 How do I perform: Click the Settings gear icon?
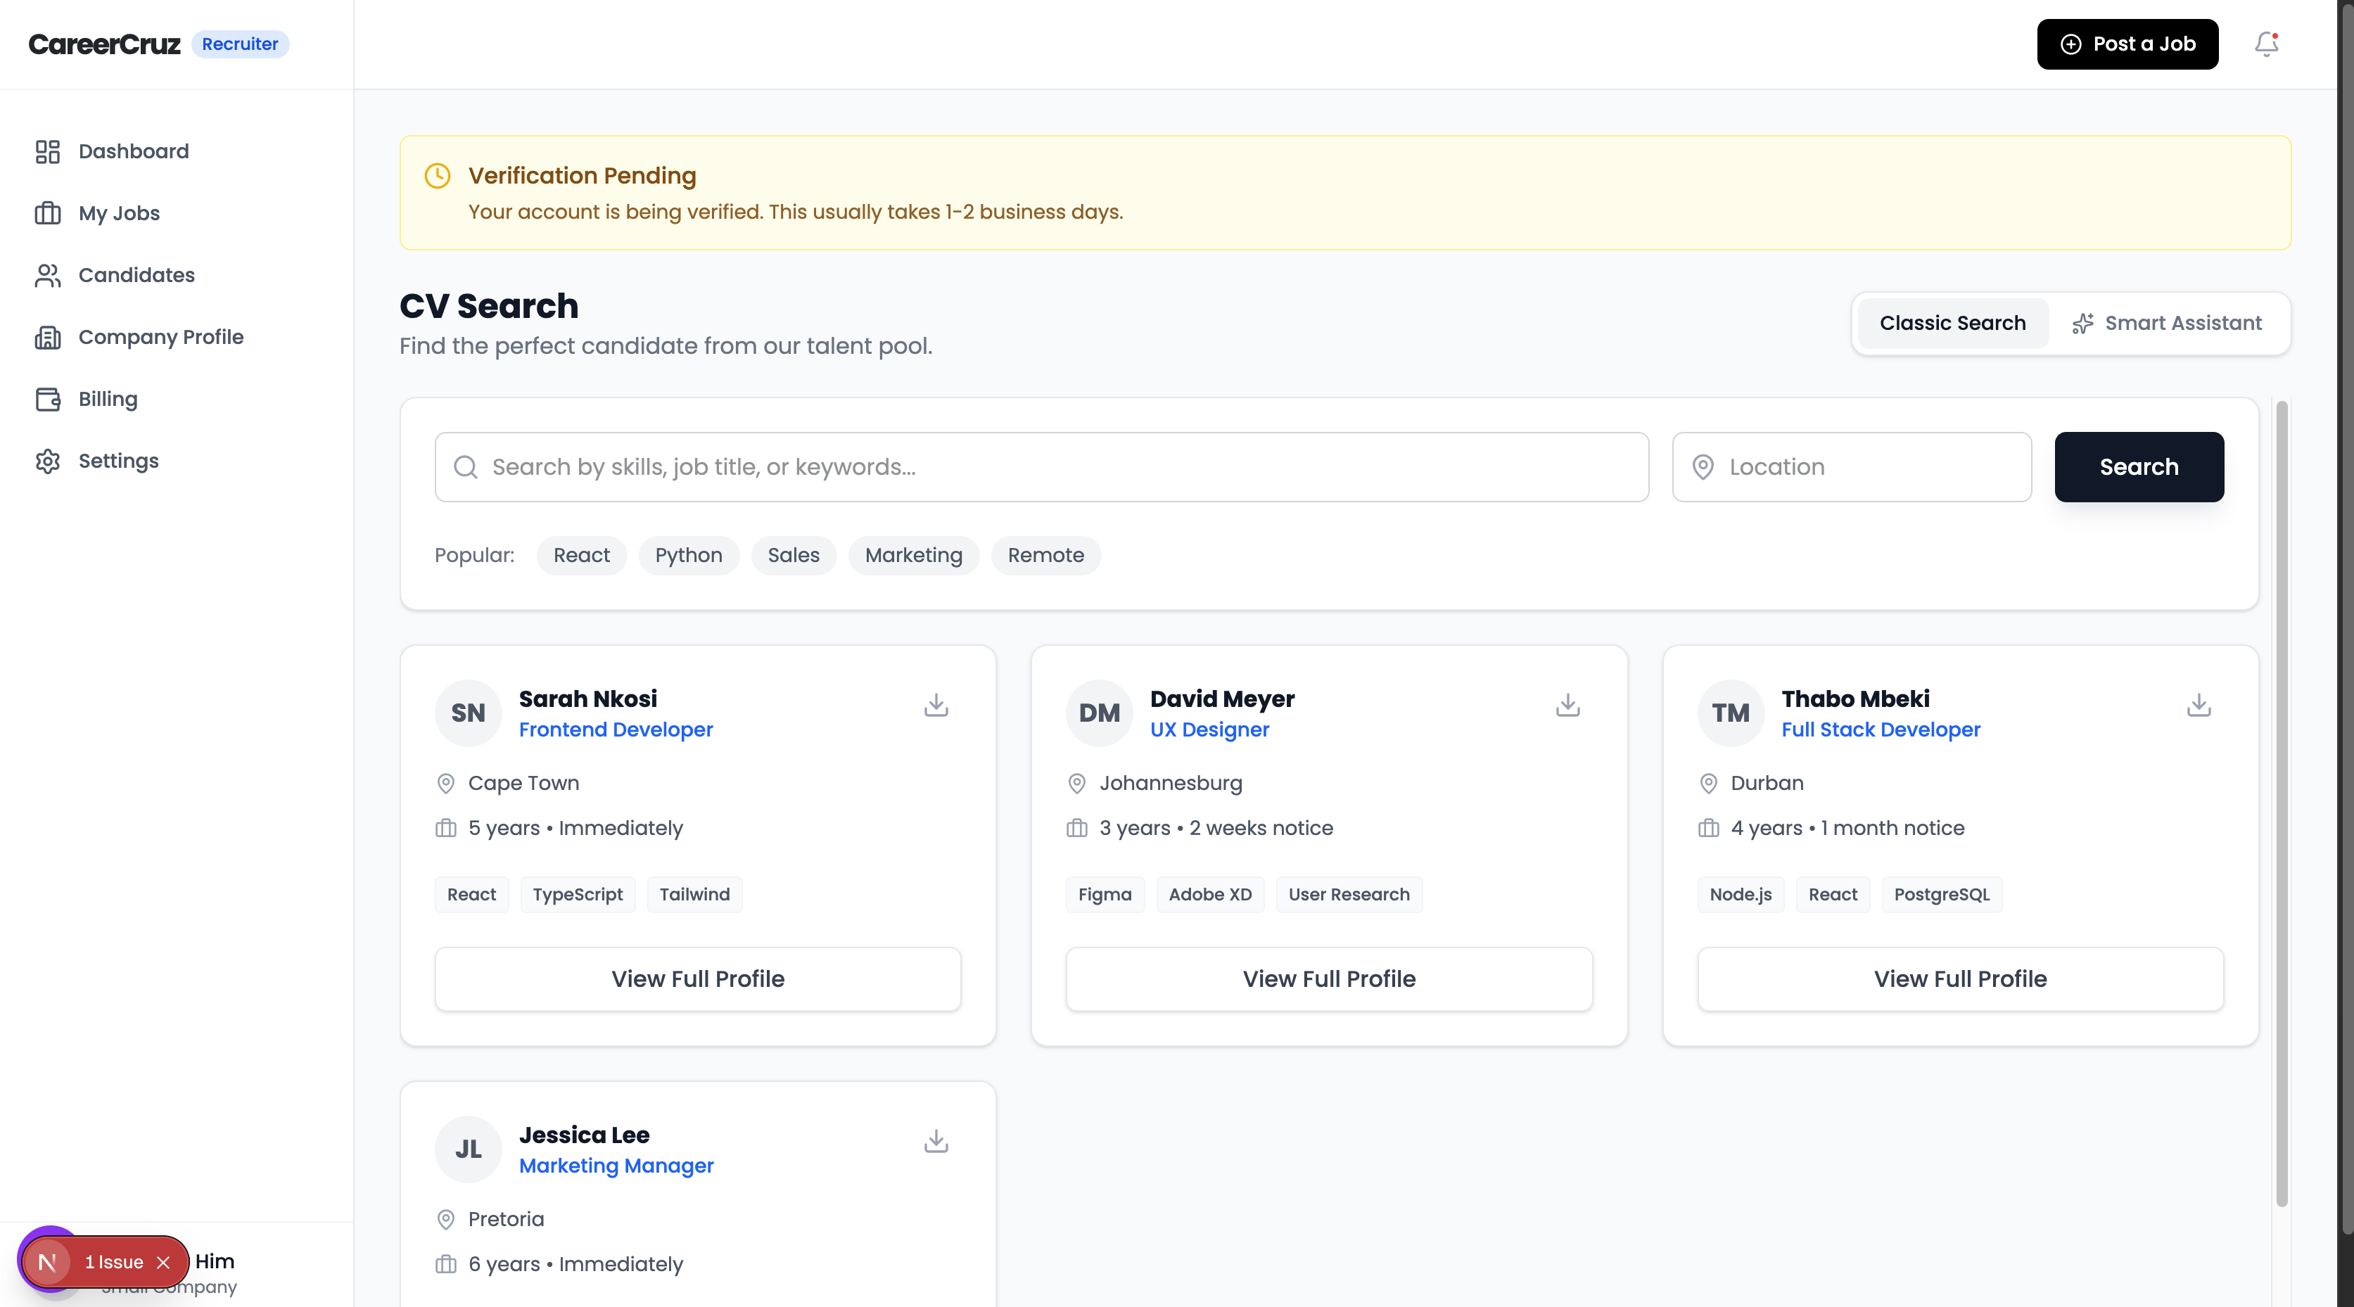(48, 461)
